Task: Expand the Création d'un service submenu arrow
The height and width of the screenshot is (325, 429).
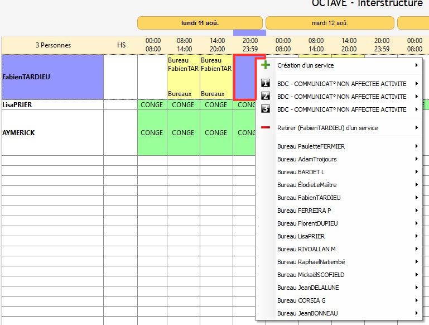Action: pos(416,65)
